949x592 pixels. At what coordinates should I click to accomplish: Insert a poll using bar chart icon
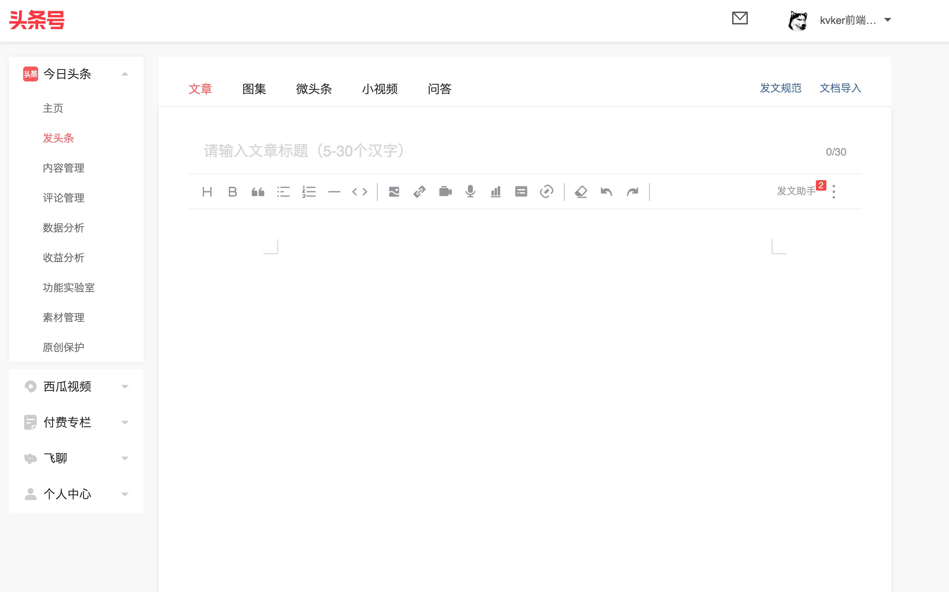pyautogui.click(x=496, y=192)
